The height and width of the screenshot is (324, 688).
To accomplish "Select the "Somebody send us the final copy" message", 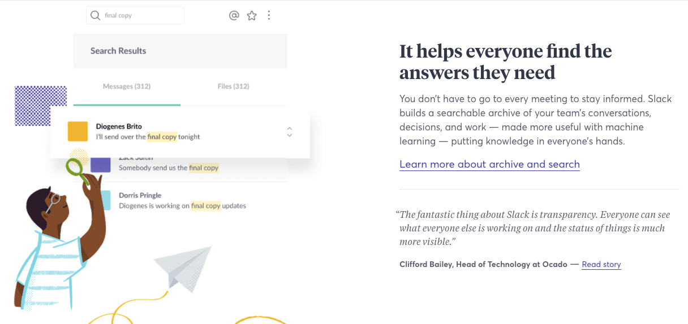I will [169, 168].
